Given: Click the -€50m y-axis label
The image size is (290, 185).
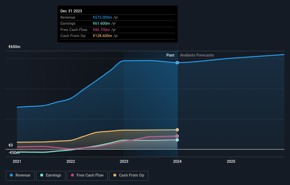Looking at the screenshot, I should click(14, 153).
